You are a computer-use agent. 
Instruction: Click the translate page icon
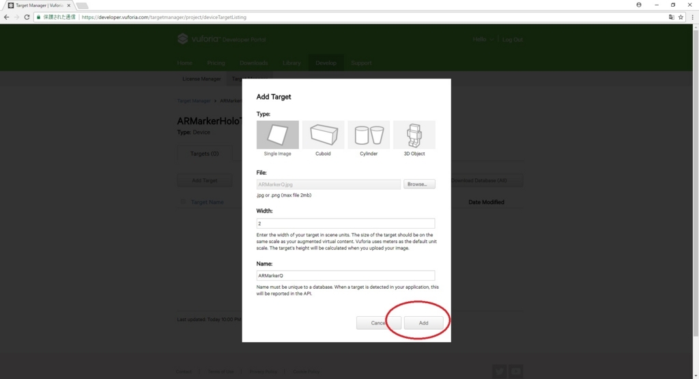tap(672, 17)
